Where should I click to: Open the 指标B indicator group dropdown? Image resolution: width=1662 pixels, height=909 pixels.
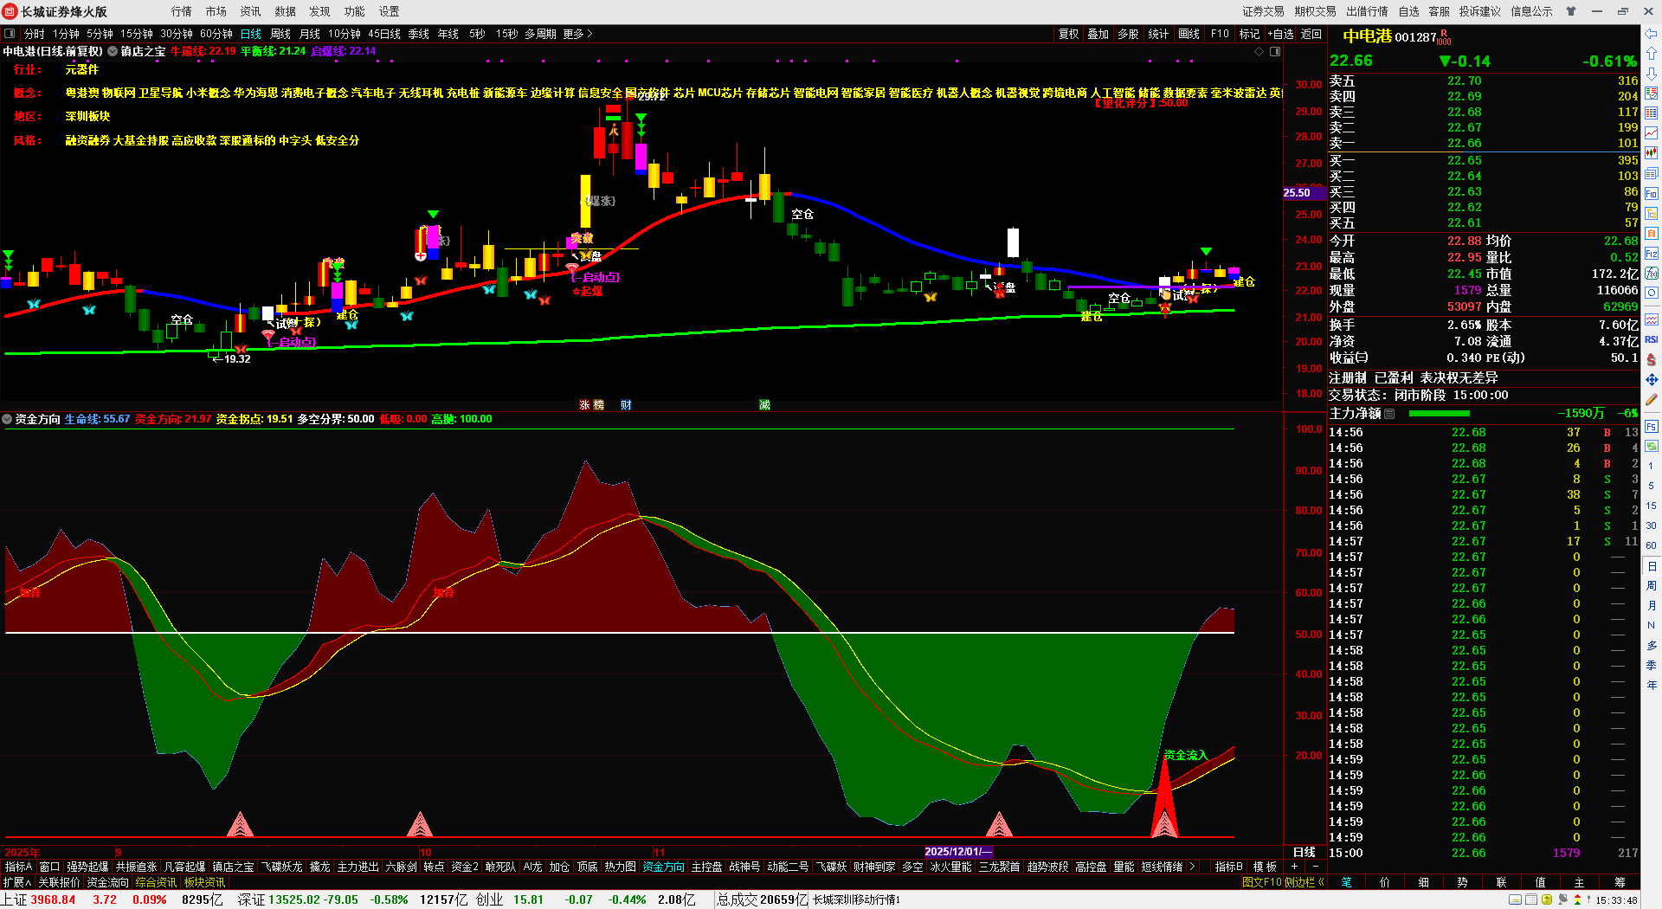click(x=1228, y=867)
